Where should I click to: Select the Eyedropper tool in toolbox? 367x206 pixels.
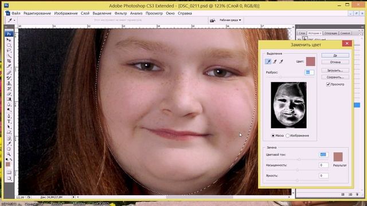pos(9,144)
